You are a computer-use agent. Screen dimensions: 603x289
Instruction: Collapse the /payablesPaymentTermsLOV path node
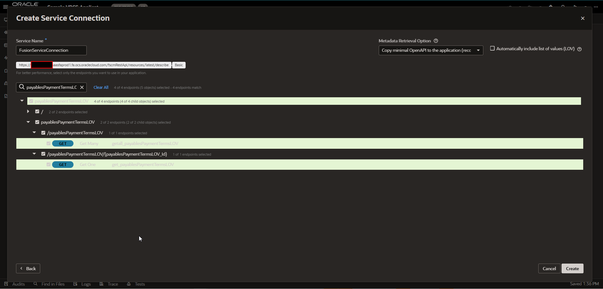tap(34, 133)
